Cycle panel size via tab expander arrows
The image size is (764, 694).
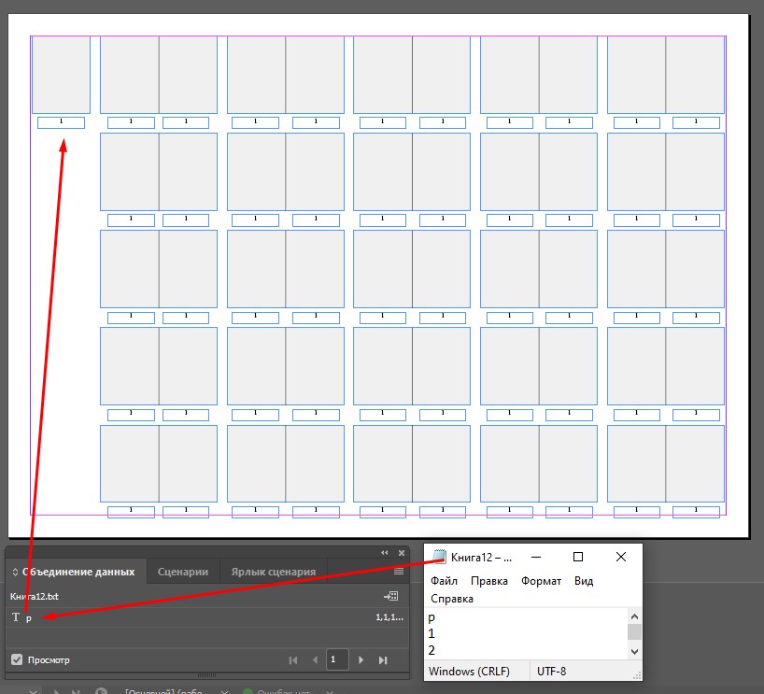coord(15,572)
